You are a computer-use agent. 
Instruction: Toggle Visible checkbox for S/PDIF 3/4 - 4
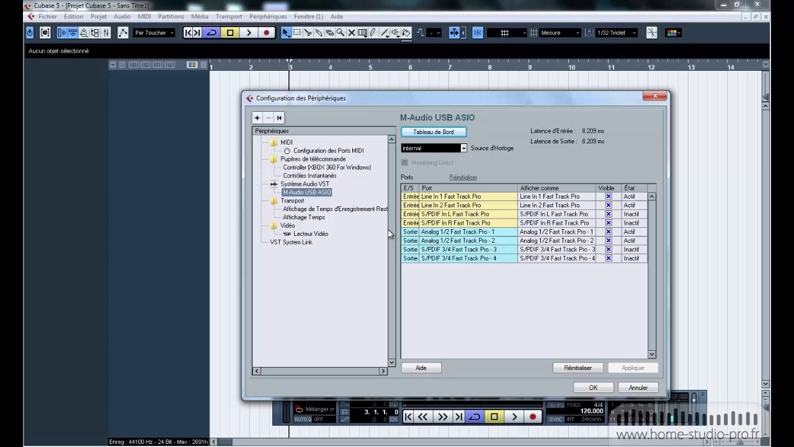(x=609, y=258)
